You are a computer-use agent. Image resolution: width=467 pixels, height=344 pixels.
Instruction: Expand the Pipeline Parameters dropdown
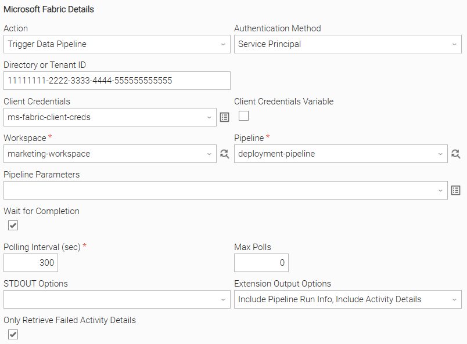pyautogui.click(x=225, y=190)
